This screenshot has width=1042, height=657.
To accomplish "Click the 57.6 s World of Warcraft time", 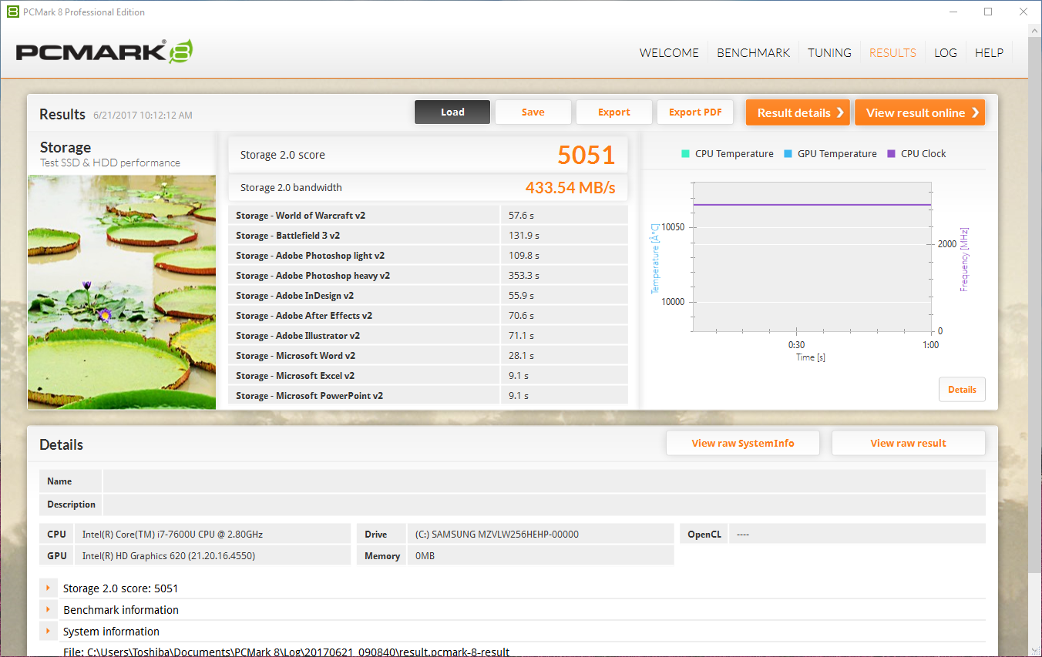I will [x=522, y=216].
